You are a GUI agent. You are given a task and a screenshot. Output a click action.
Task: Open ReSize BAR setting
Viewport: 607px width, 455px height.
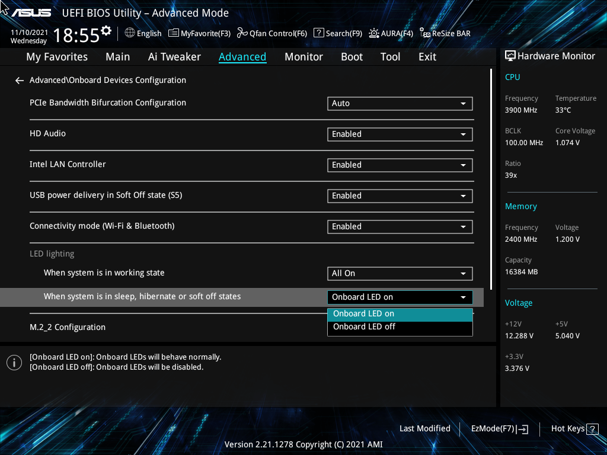tap(445, 33)
